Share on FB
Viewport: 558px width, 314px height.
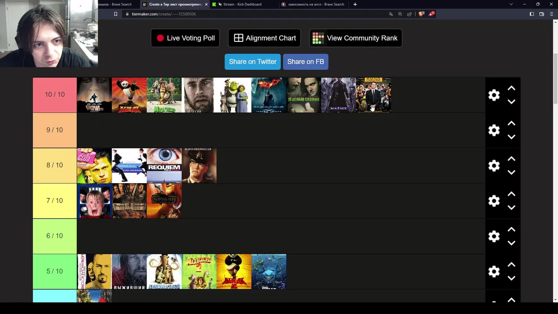click(x=306, y=61)
